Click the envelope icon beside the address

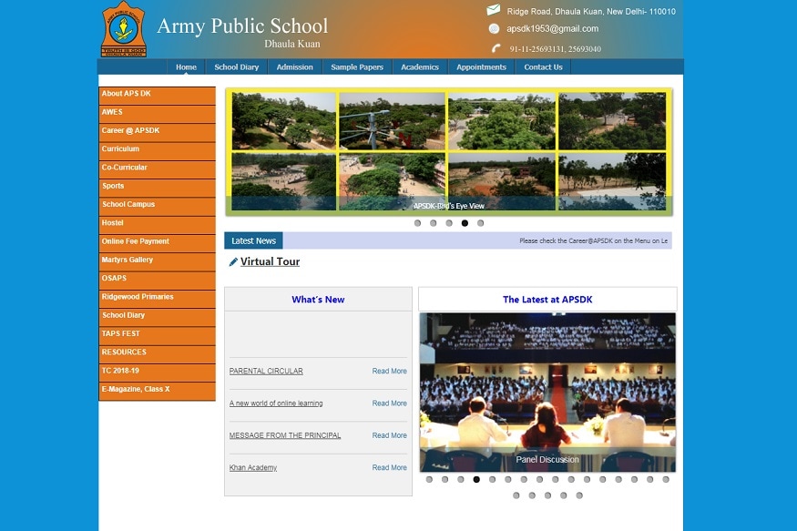point(492,11)
